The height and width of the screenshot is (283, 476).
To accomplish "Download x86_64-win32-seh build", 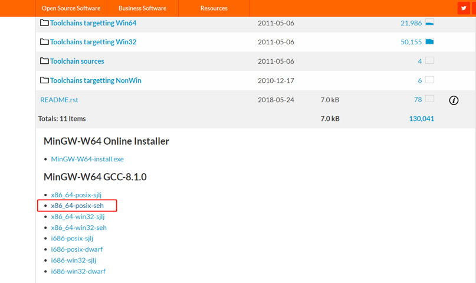I will point(78,227).
